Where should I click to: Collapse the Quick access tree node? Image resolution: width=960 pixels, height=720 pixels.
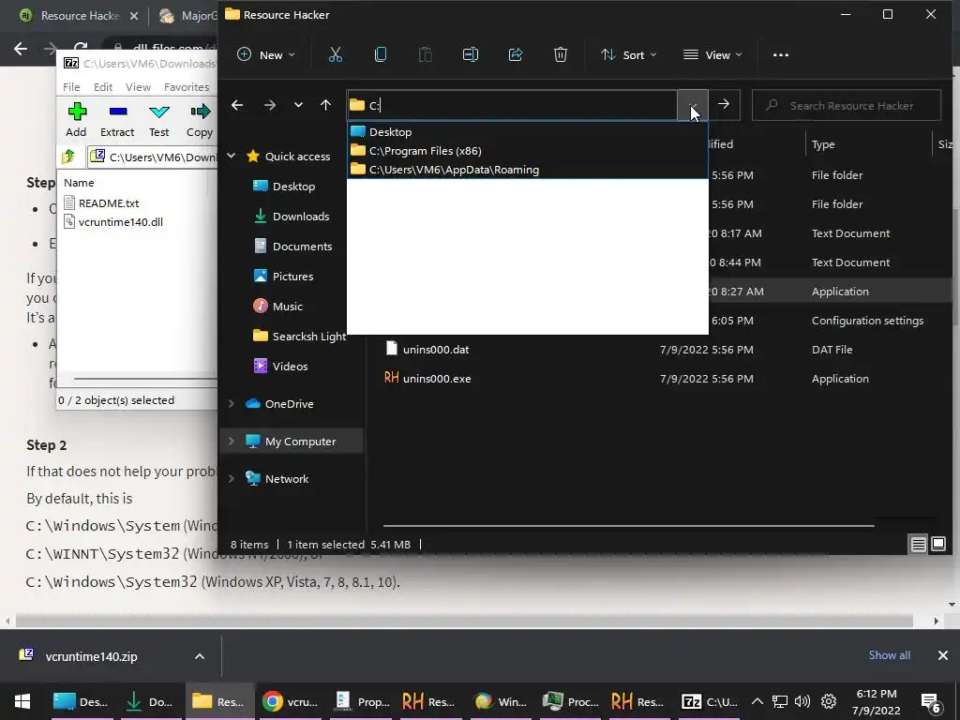232,156
